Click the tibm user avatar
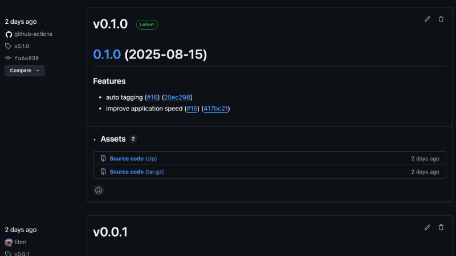Screen dimensions: 456x256 pyautogui.click(x=9, y=242)
